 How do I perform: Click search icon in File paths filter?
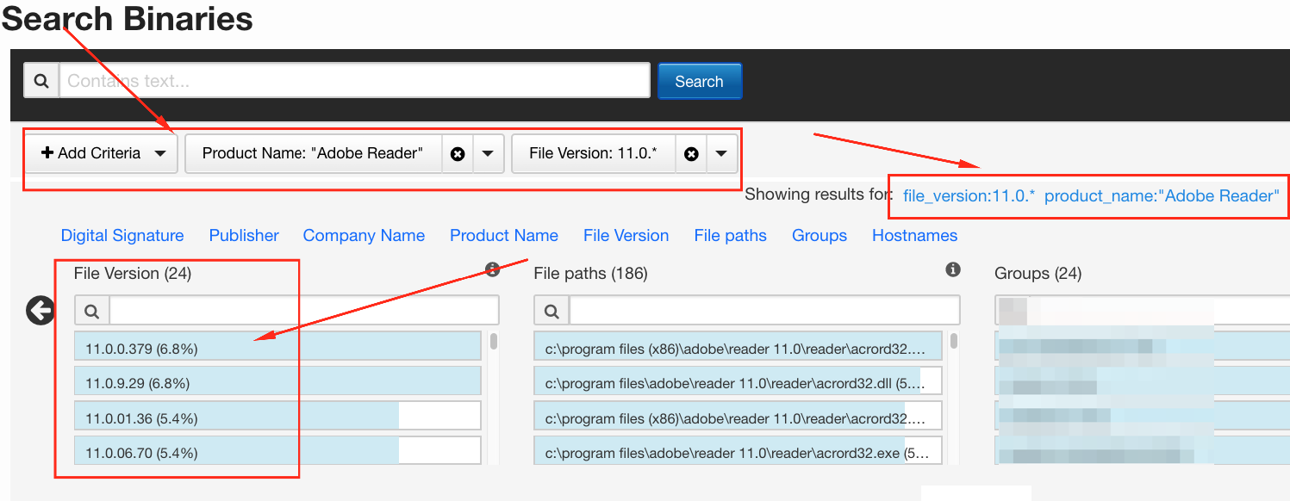click(552, 311)
